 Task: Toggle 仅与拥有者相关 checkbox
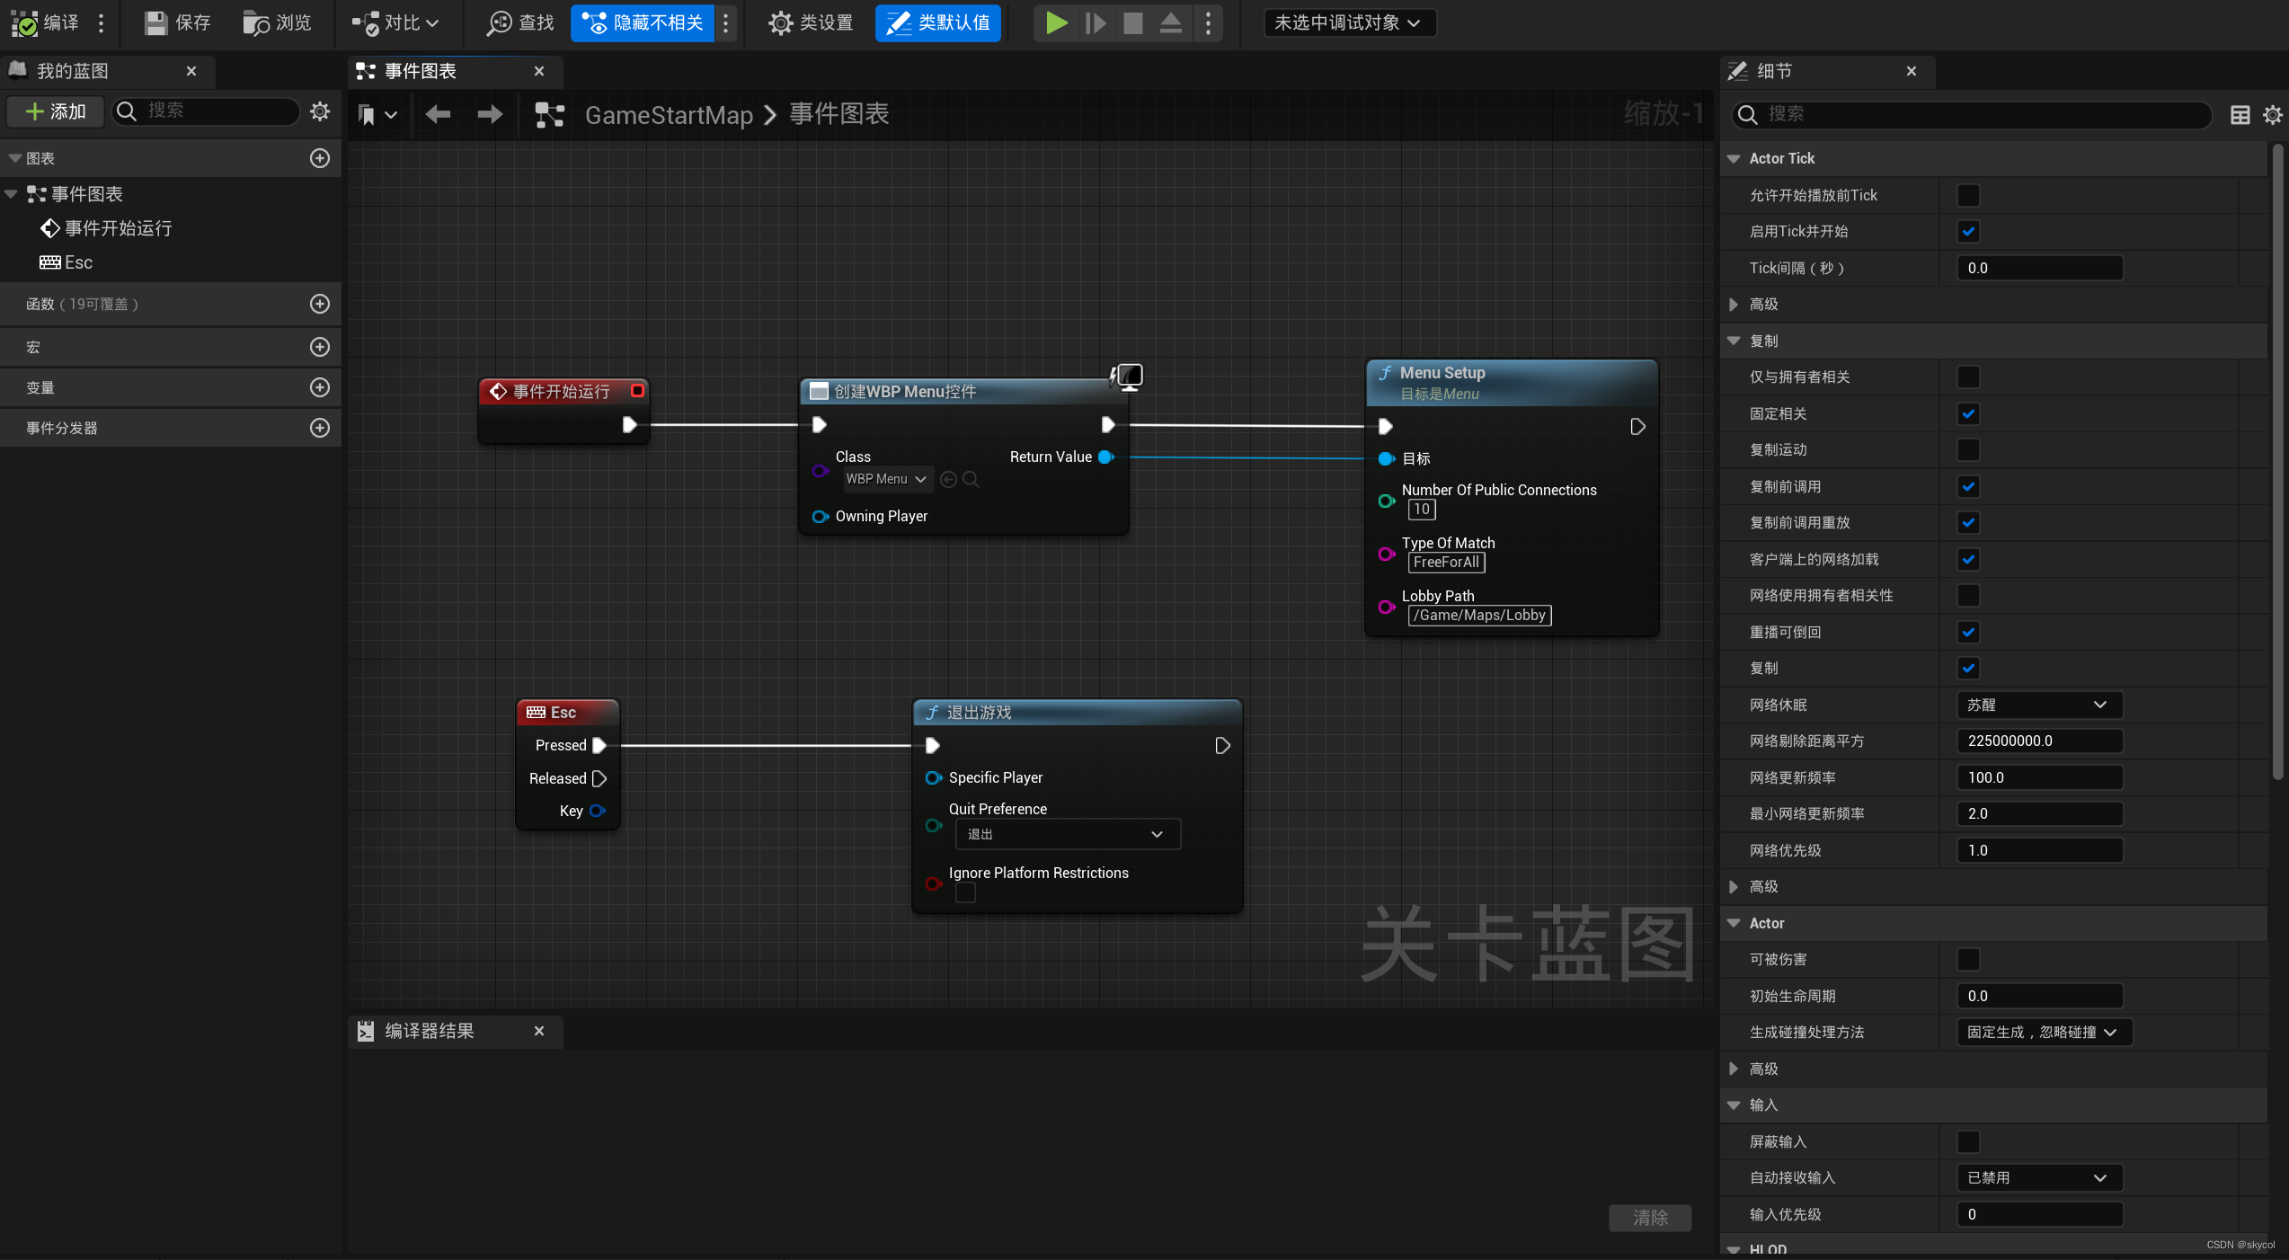tap(1968, 377)
